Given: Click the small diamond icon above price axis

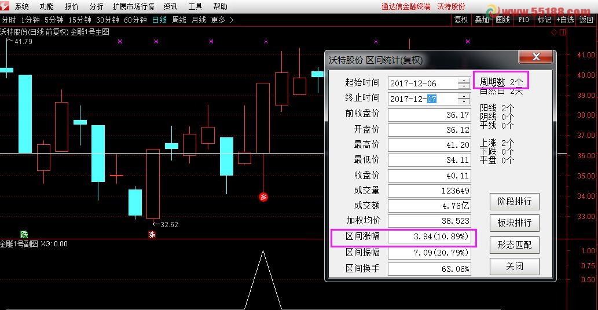Looking at the screenshot, I should coord(554,32).
